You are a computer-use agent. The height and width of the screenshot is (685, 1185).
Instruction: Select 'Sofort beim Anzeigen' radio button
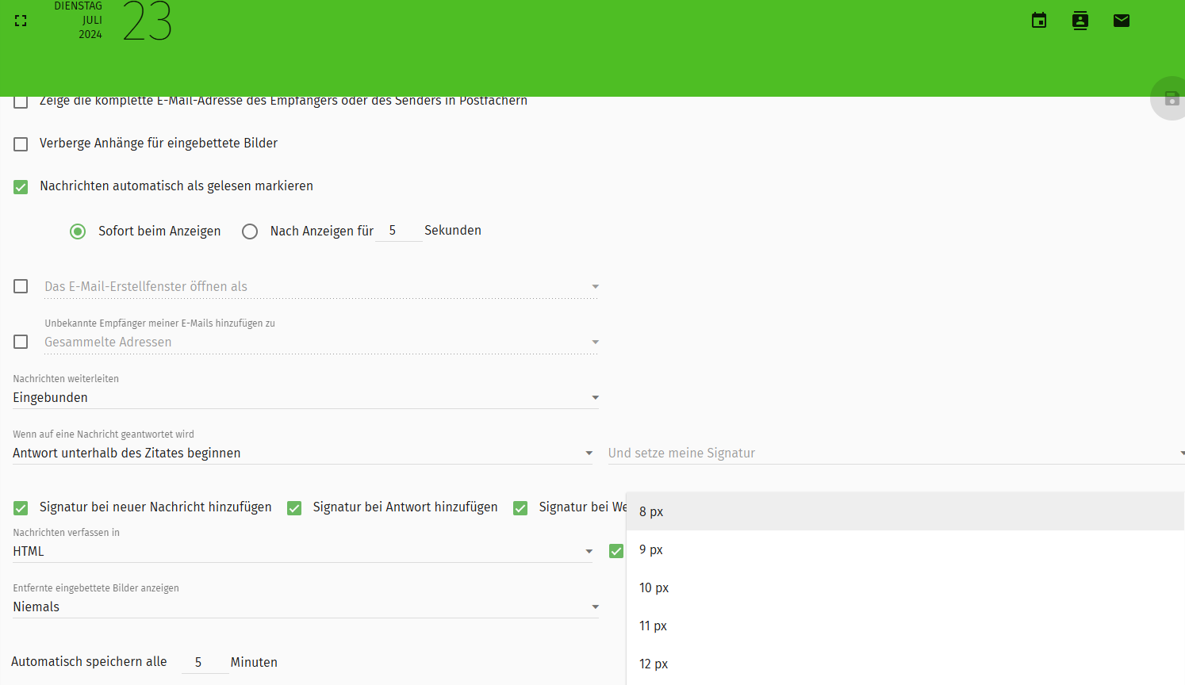click(x=78, y=232)
